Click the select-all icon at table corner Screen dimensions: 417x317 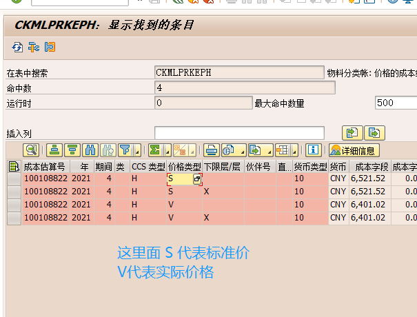[x=14, y=167]
